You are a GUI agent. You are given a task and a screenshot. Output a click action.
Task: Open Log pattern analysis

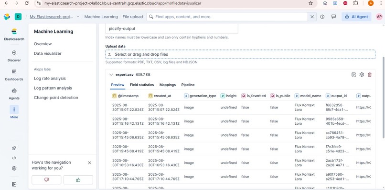[53, 88]
